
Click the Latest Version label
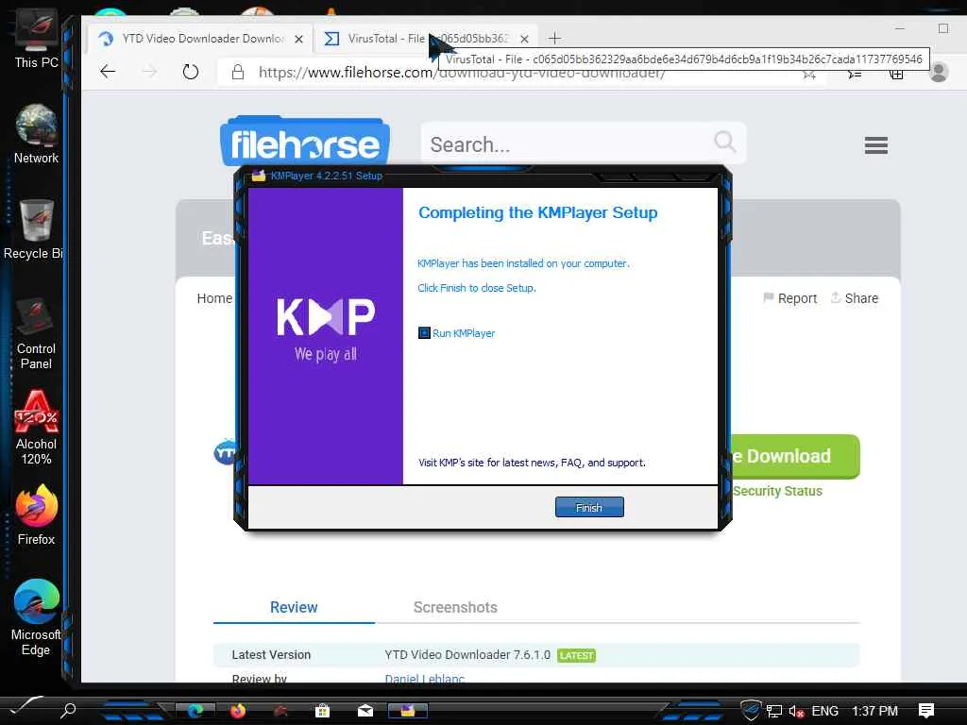tap(271, 655)
